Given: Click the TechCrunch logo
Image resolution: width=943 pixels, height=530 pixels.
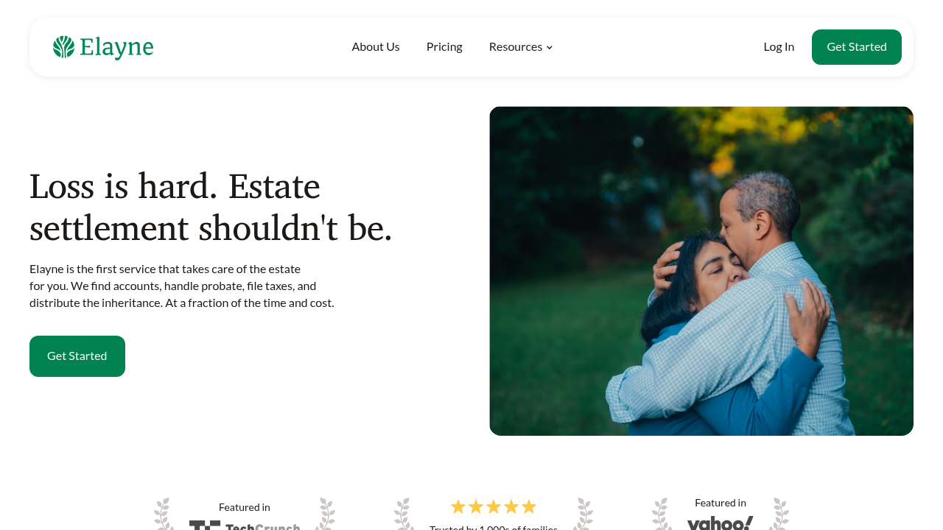Looking at the screenshot, I should tap(245, 525).
